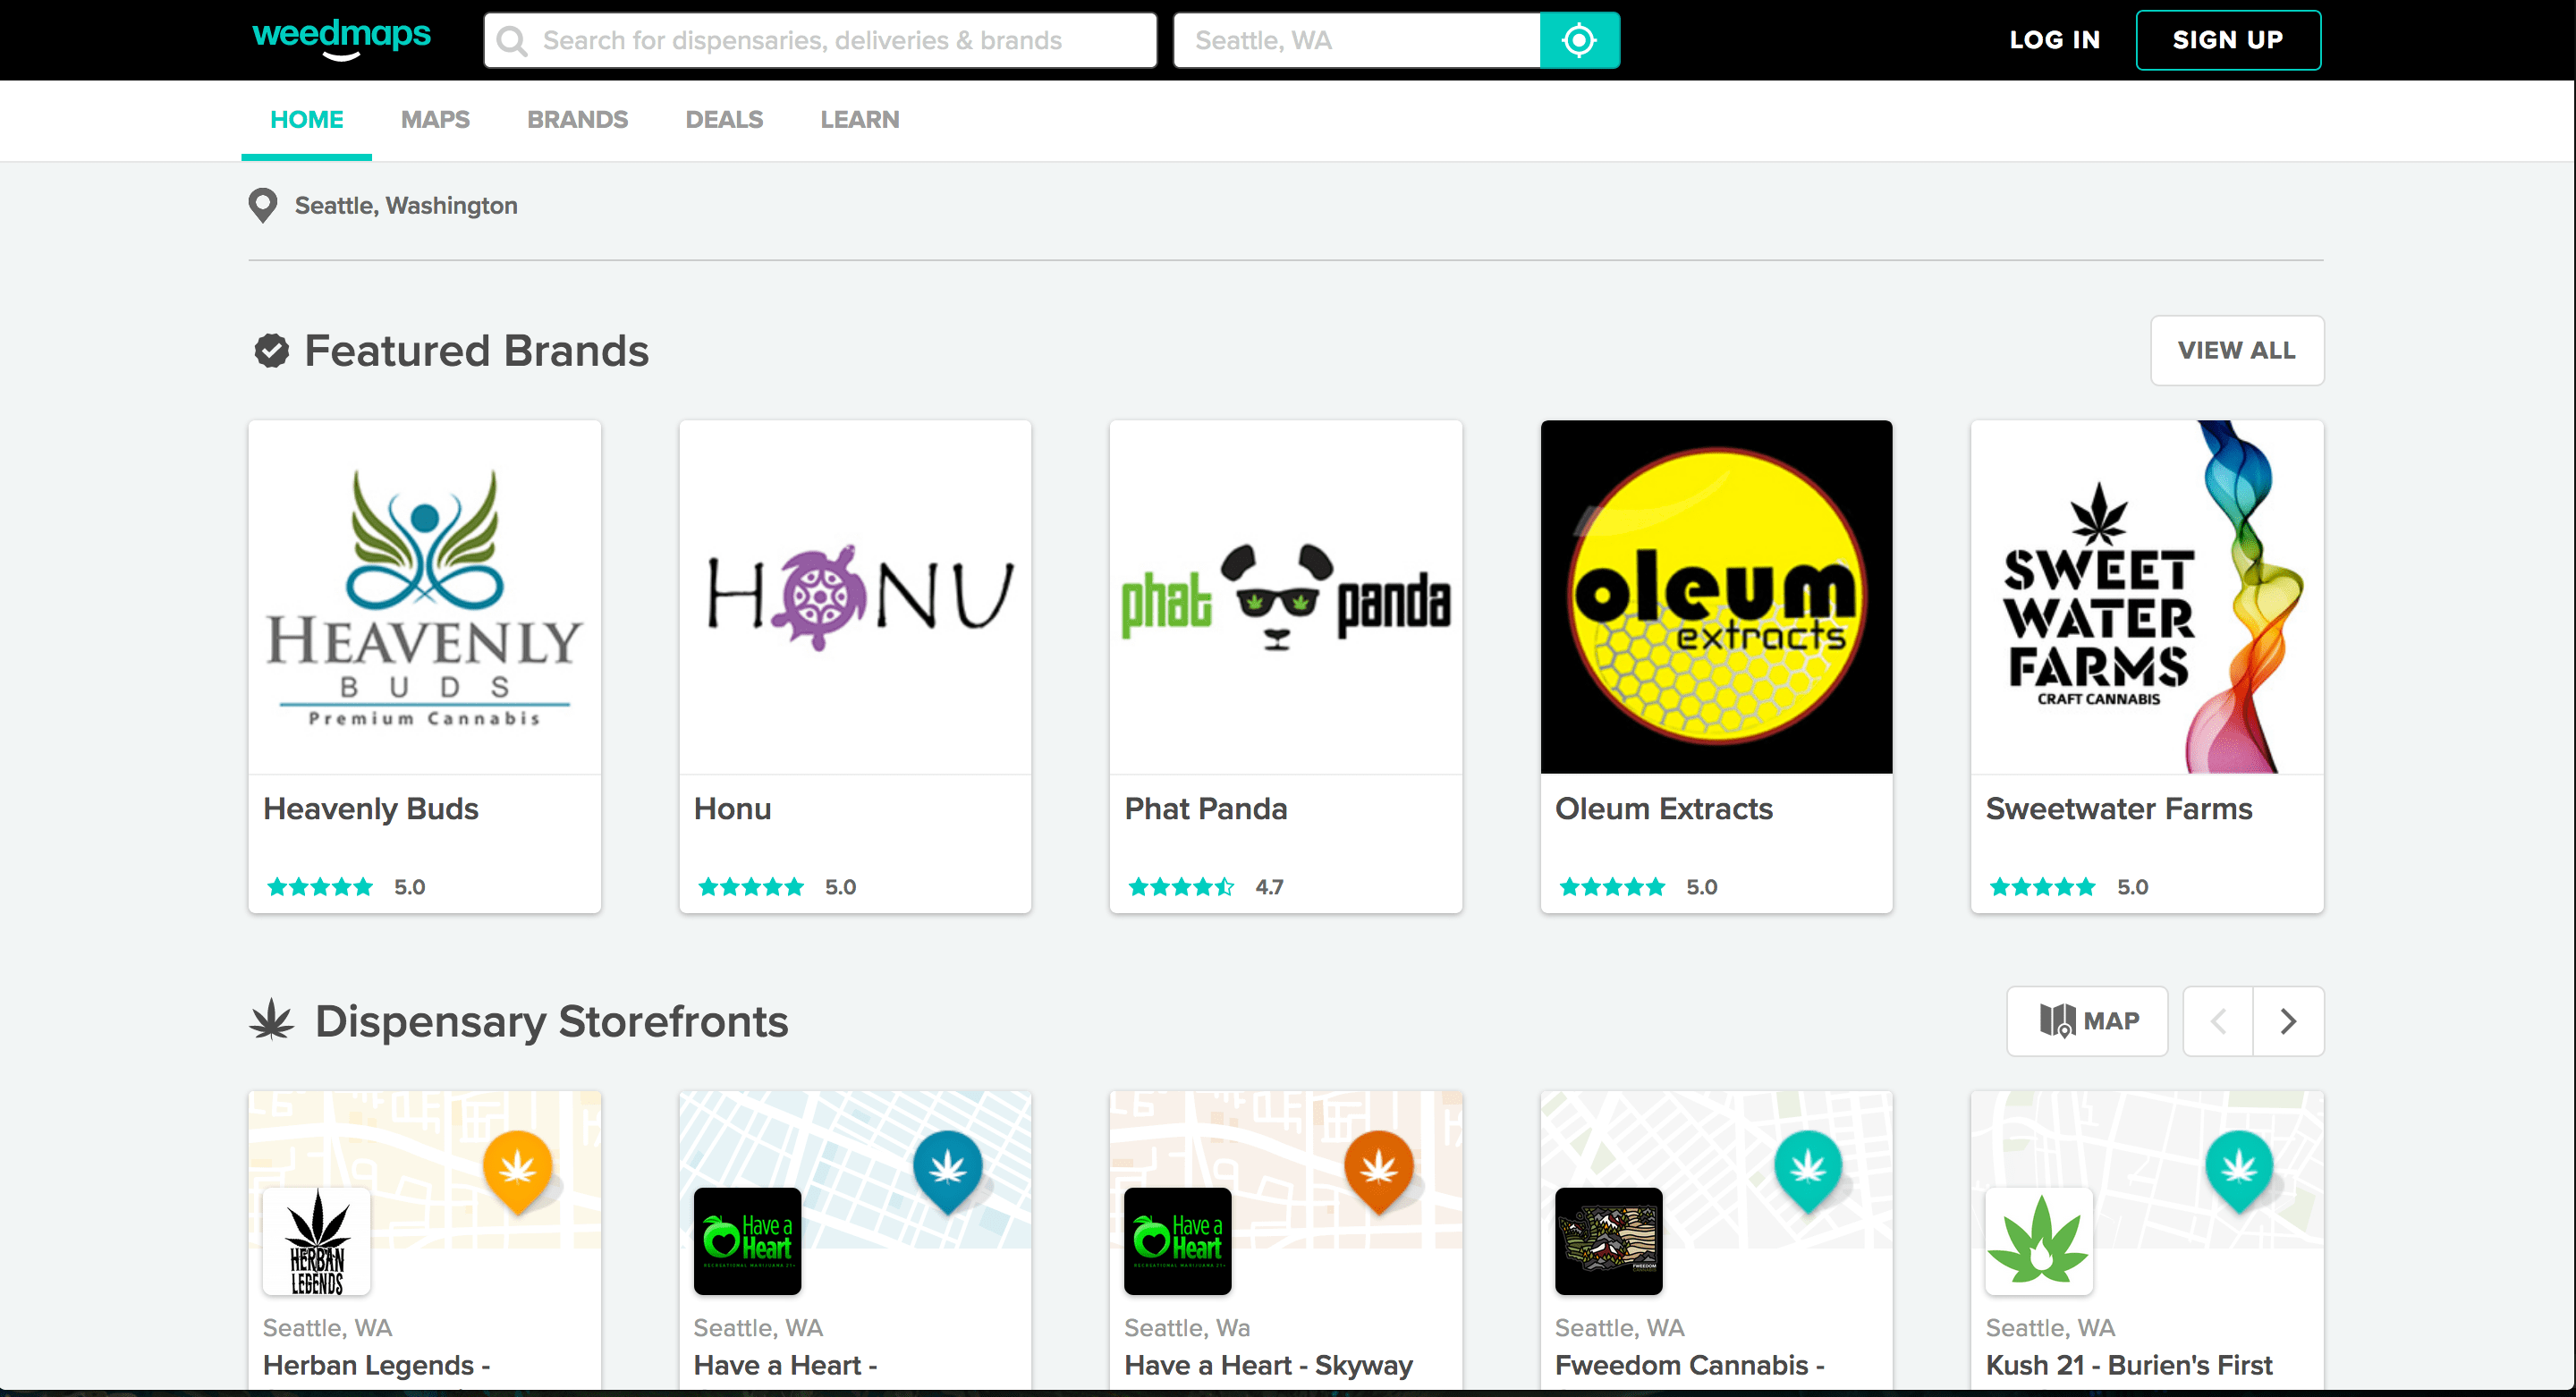Click the Sign Up button
2576x1397 pixels.
coord(2227,40)
